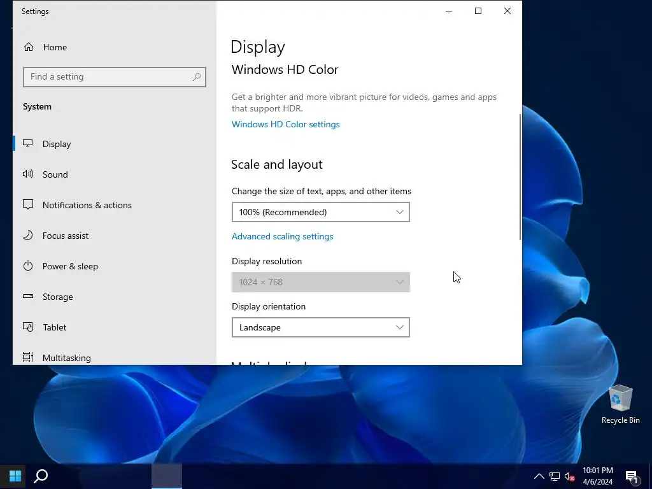Click the Multitasking icon in sidebar

tap(28, 357)
